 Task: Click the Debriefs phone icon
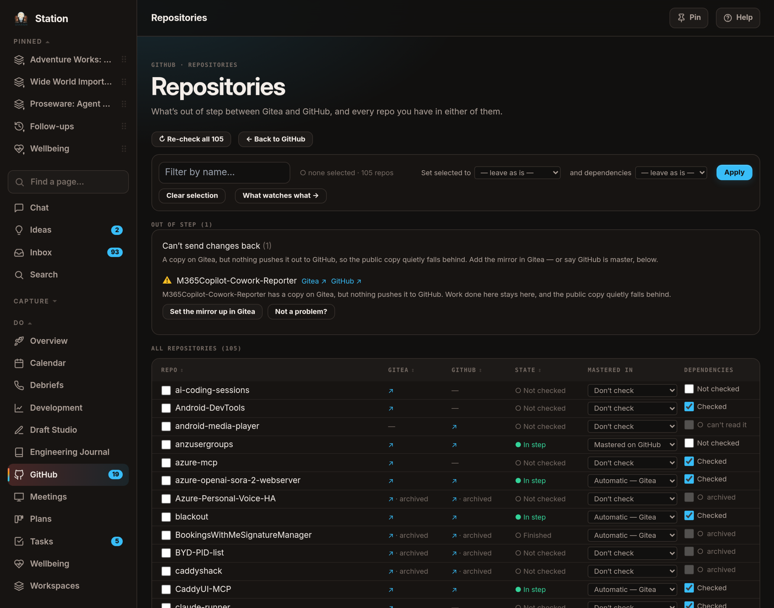[19, 385]
